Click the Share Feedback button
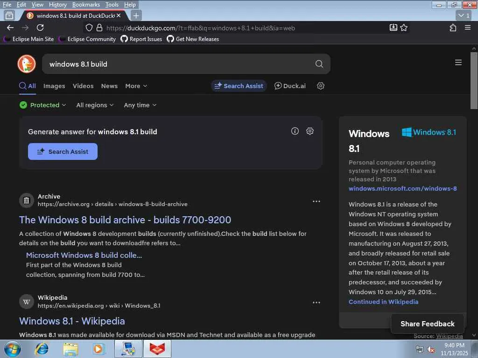This screenshot has width=478, height=358. (428, 324)
